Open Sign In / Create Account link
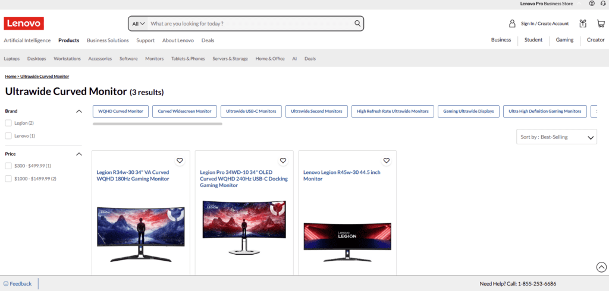The width and height of the screenshot is (609, 291). (545, 24)
